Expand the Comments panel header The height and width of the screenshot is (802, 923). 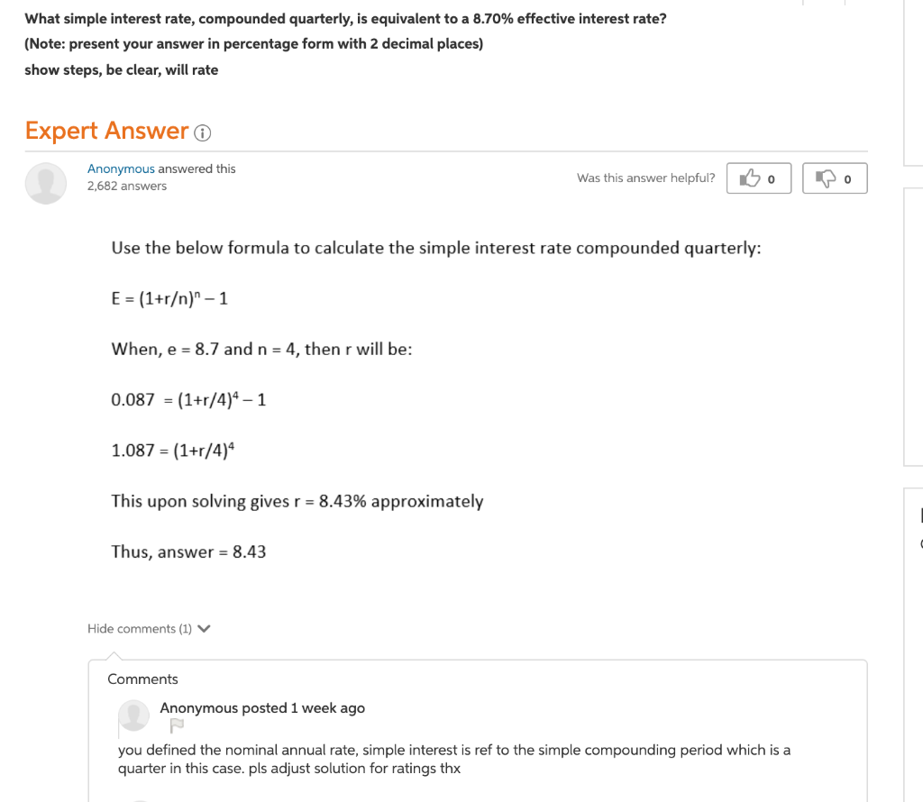tap(142, 679)
